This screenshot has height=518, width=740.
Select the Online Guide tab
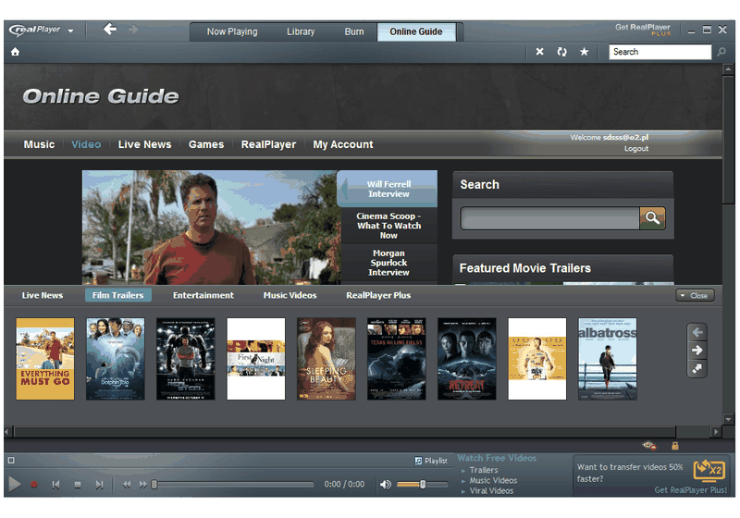(x=415, y=31)
